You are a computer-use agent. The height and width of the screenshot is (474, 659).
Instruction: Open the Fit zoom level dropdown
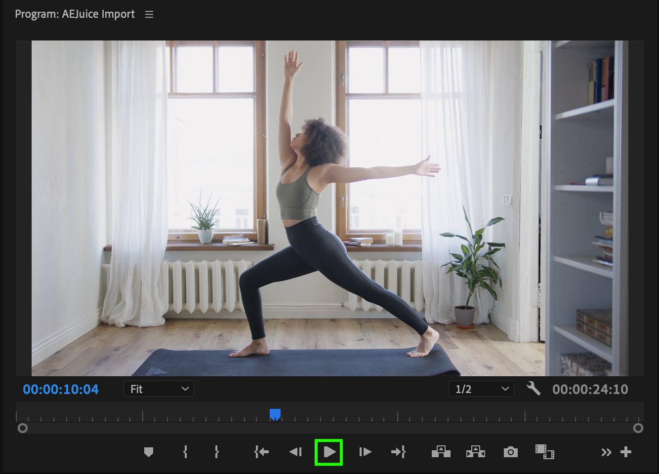(159, 389)
